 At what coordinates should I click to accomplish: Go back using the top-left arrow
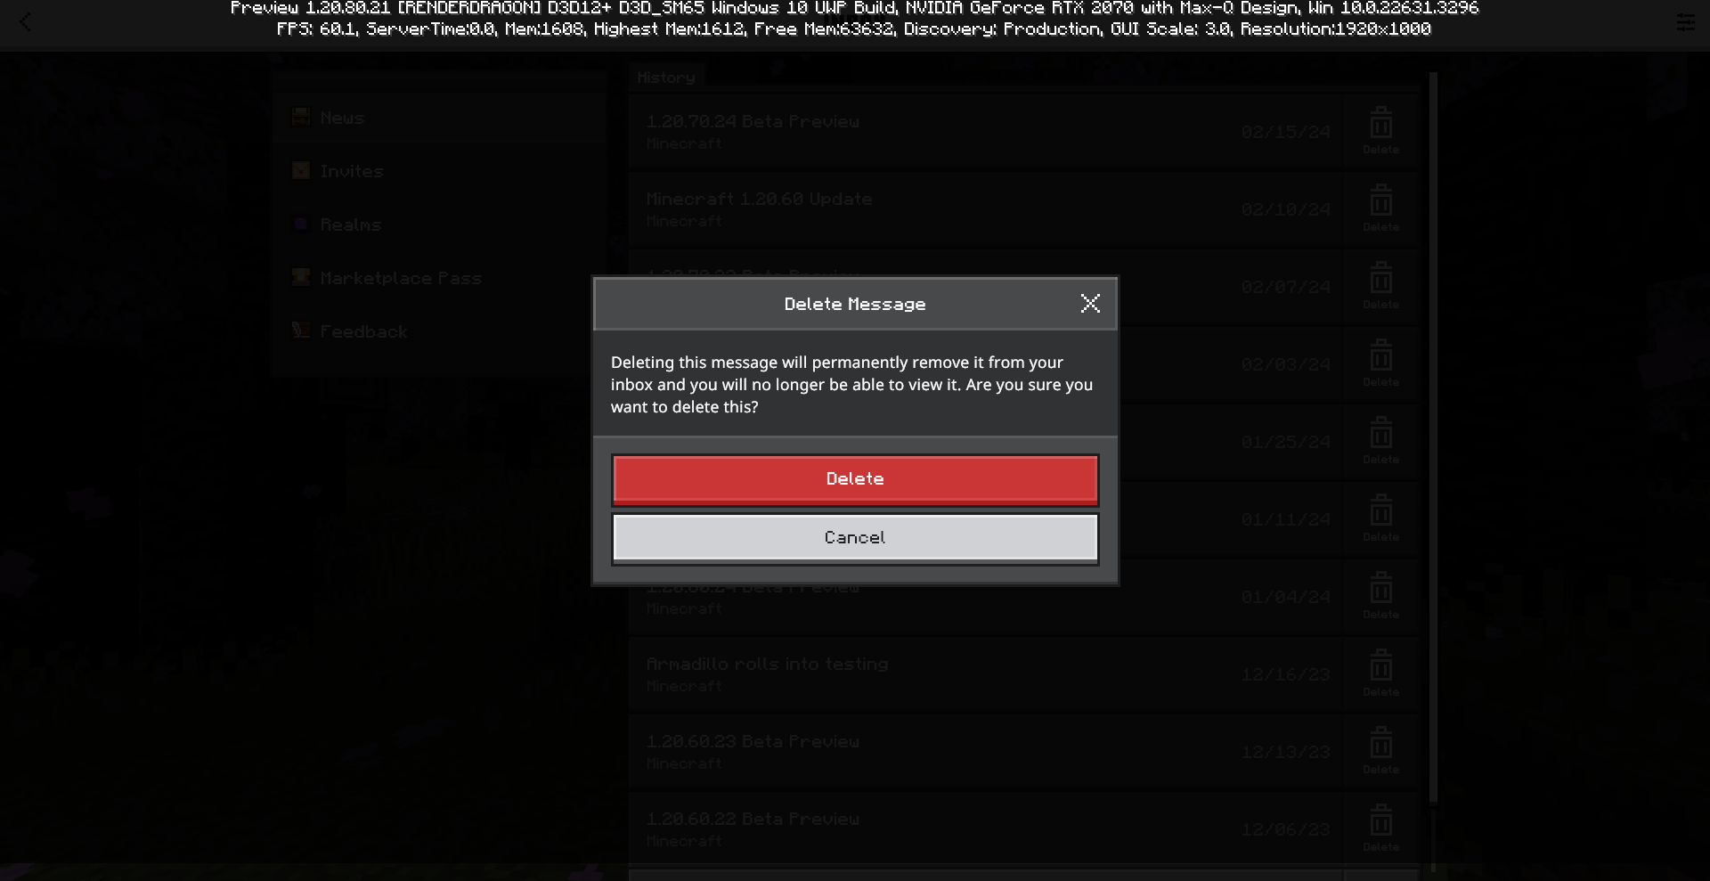[x=25, y=22]
